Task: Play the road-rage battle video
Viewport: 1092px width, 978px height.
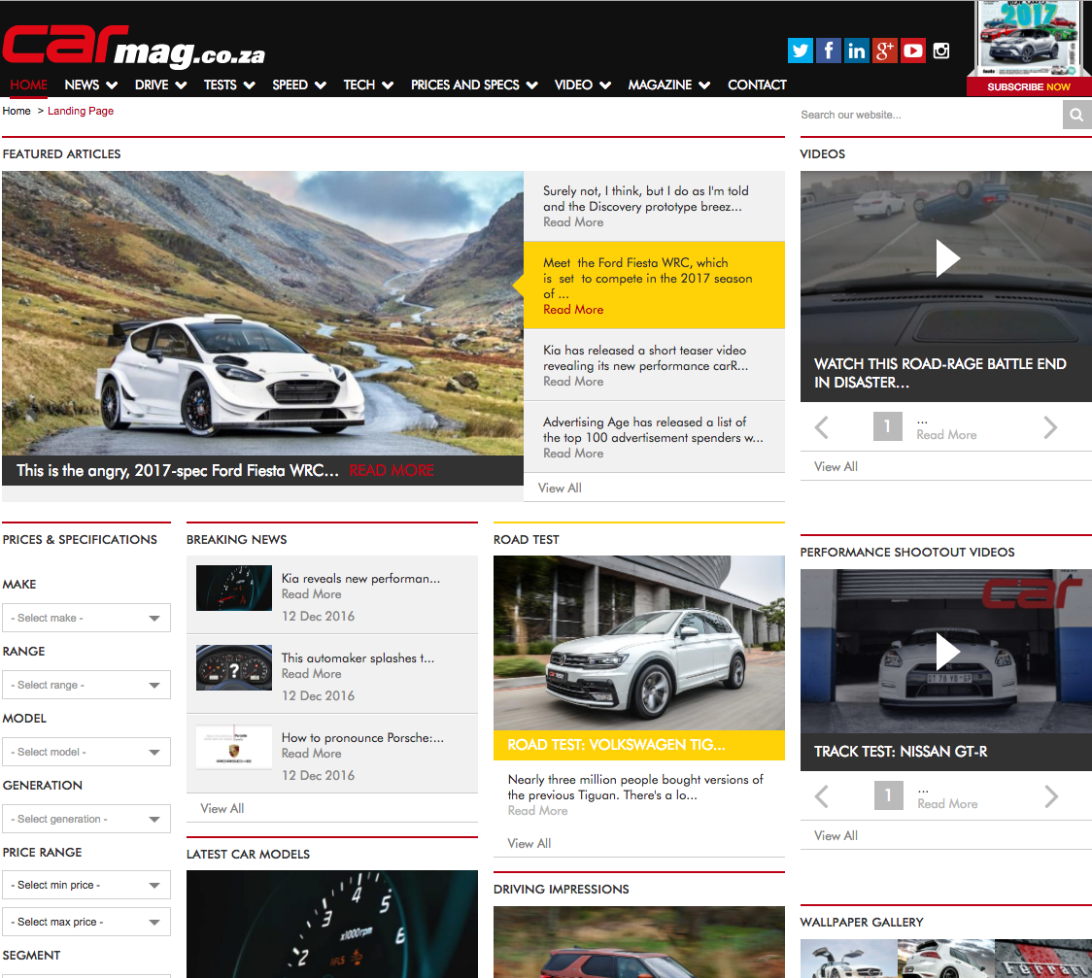Action: coord(947,258)
